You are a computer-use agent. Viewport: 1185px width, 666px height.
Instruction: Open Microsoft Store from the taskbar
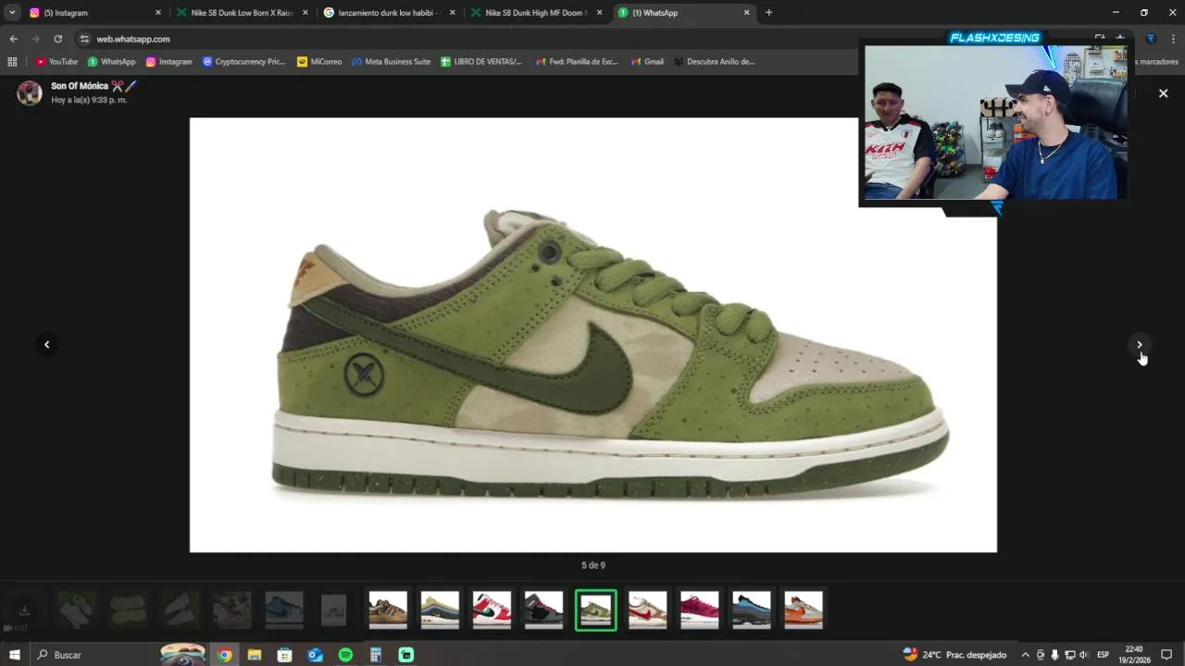click(x=285, y=655)
